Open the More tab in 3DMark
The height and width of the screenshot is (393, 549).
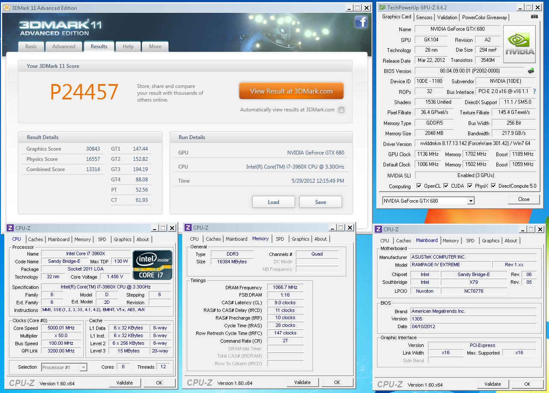[155, 47]
